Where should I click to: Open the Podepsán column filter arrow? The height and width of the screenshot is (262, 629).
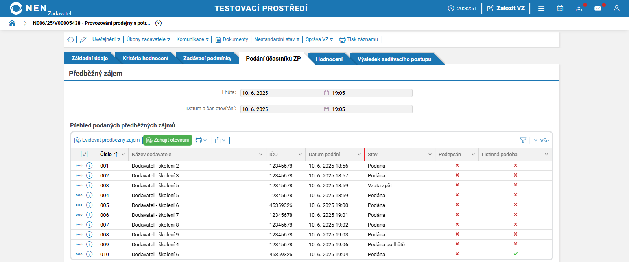(x=473, y=154)
